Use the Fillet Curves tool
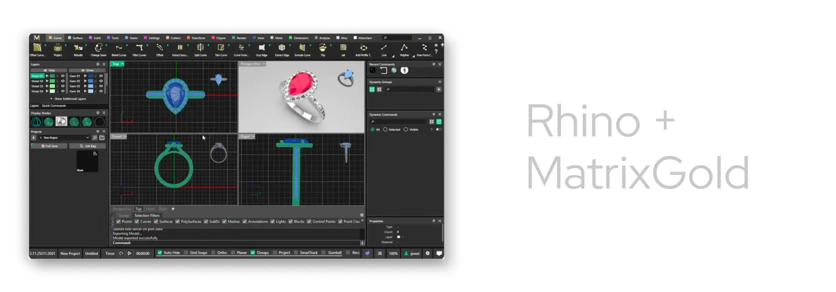The width and height of the screenshot is (836, 292). pos(140,50)
